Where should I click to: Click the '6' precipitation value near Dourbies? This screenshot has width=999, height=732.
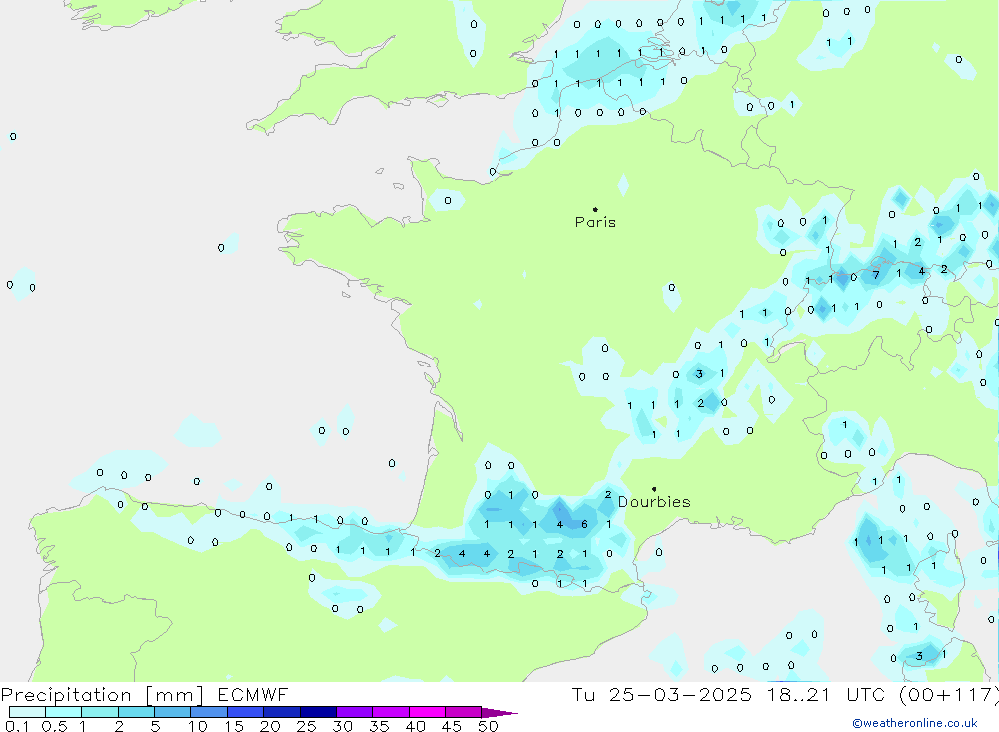click(584, 525)
